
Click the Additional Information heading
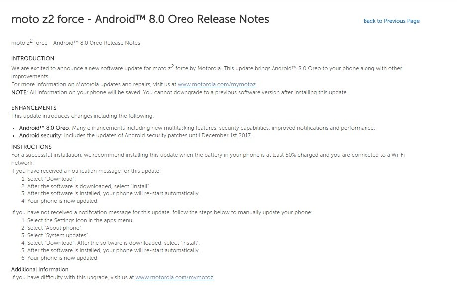click(x=40, y=269)
